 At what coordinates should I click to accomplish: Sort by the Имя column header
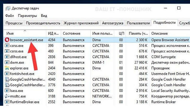click(x=25, y=33)
